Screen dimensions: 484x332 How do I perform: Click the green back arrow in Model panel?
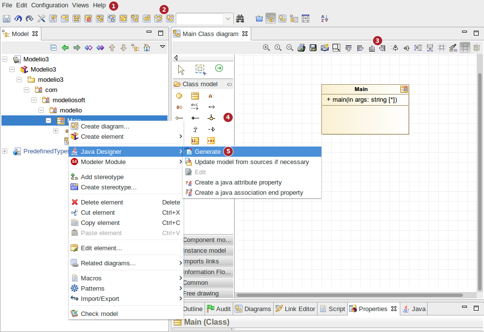[65, 48]
